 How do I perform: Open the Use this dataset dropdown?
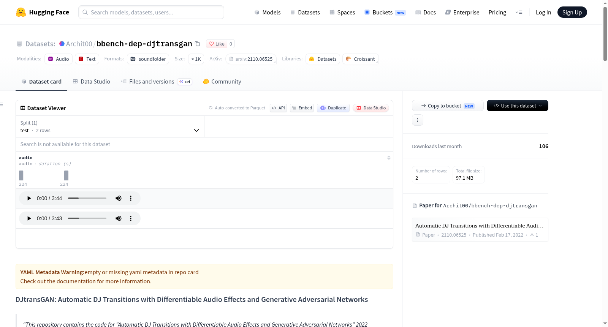[x=518, y=106]
